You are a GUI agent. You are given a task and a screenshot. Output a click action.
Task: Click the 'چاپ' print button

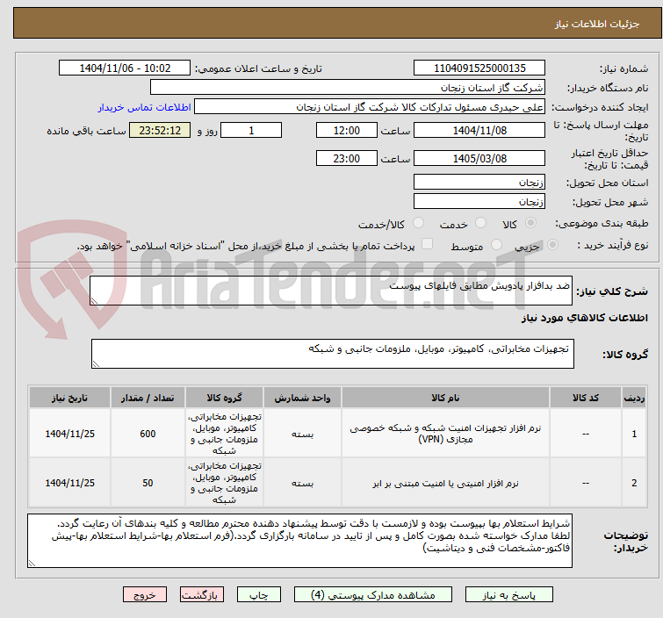tap(258, 595)
